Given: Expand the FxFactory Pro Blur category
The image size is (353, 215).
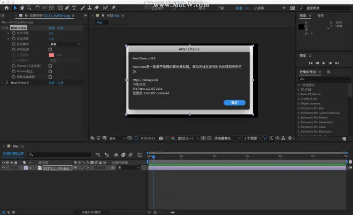Looking at the screenshot, I should pos(298,108).
